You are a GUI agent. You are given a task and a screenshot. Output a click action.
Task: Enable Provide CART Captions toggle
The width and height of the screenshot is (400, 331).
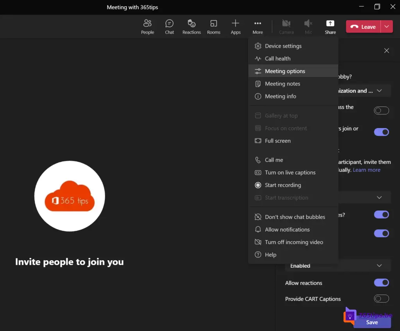tap(381, 299)
